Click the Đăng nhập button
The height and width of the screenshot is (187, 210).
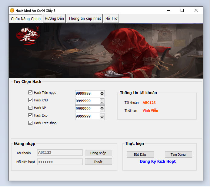pos(98,153)
